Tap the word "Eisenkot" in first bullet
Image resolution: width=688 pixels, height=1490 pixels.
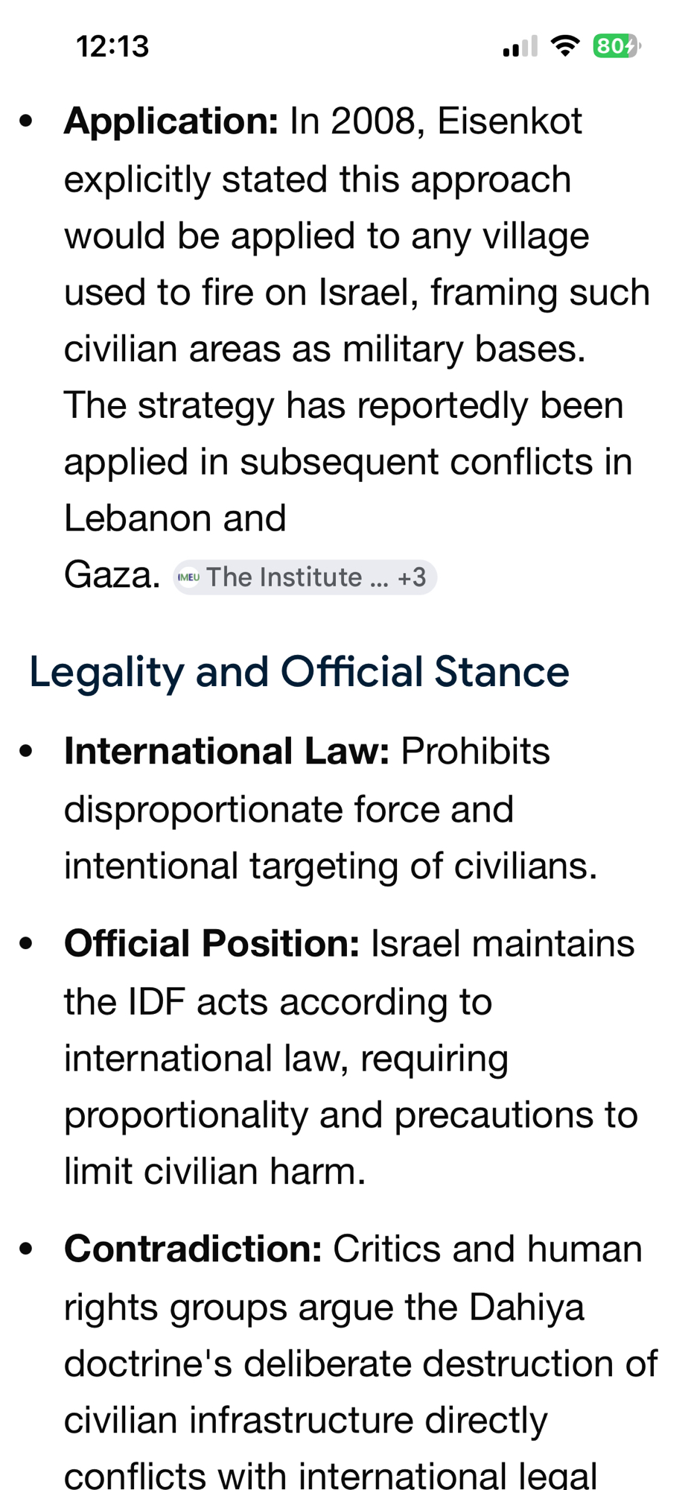coord(509,121)
